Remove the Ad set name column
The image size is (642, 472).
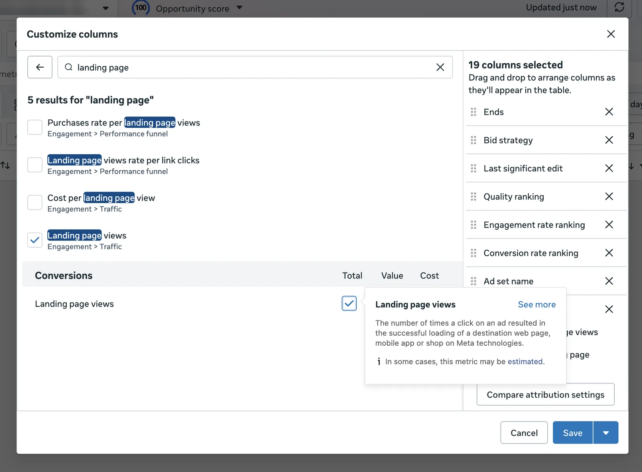[x=609, y=281]
